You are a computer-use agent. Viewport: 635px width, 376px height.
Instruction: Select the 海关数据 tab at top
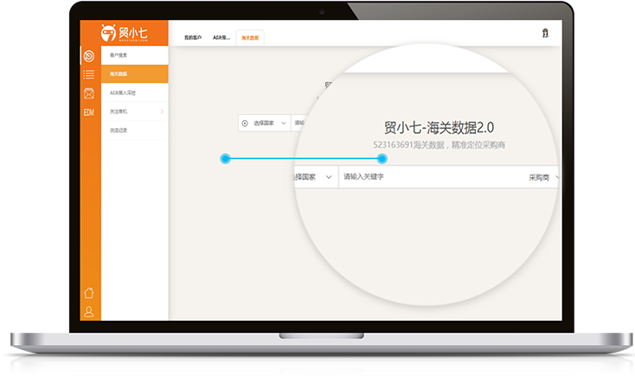coord(249,39)
